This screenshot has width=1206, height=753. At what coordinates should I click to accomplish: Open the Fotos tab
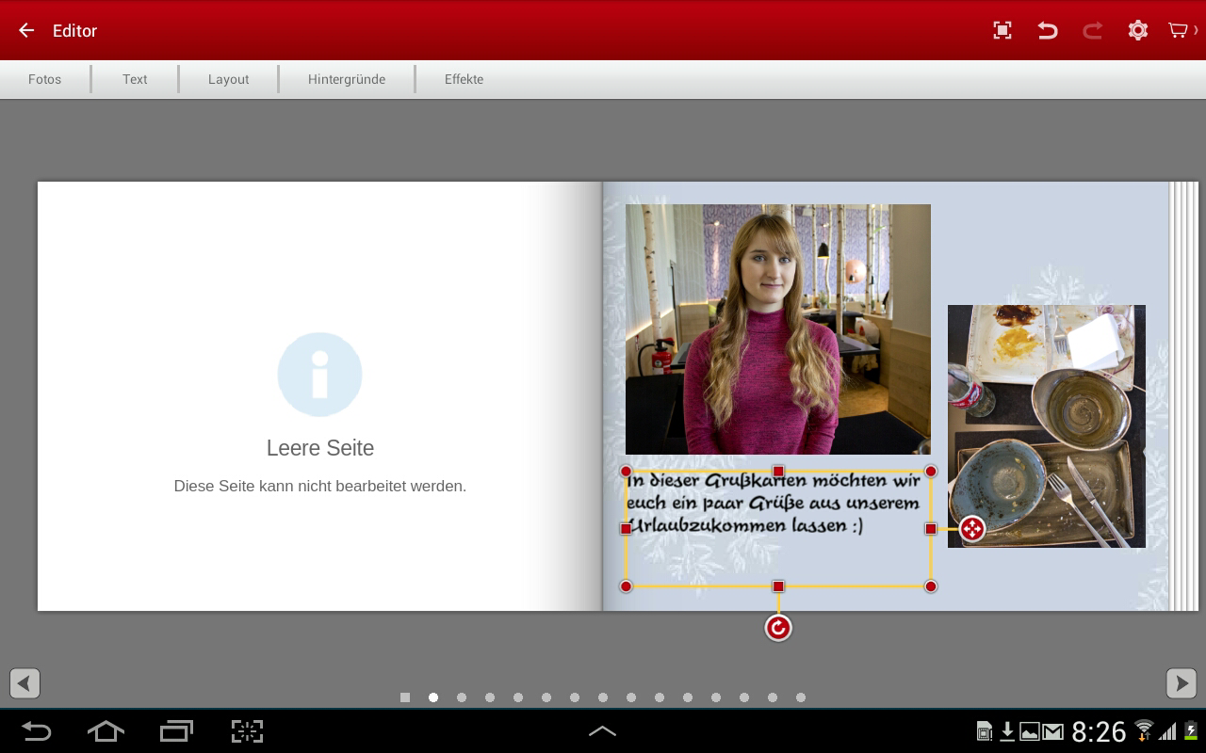coord(44,80)
